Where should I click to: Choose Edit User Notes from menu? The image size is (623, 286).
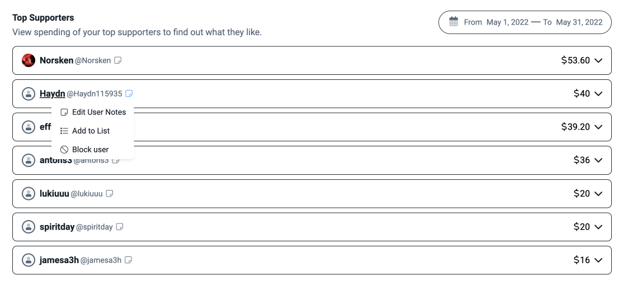(93, 112)
